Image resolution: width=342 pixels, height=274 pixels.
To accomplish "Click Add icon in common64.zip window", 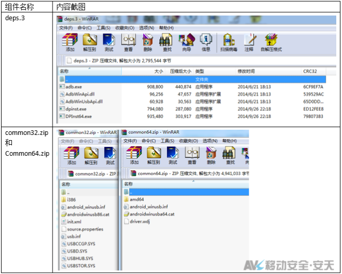I will pyautogui.click(x=134, y=155).
